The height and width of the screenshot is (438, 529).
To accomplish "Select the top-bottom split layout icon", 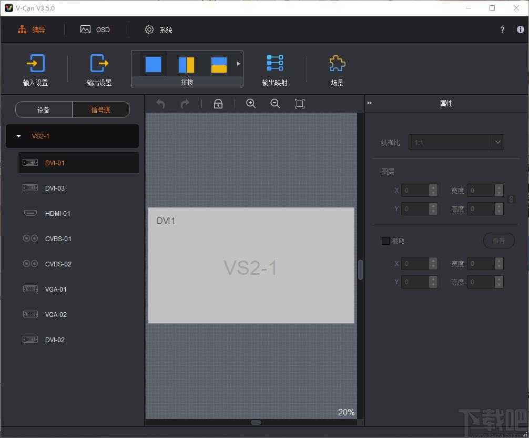I will point(219,65).
